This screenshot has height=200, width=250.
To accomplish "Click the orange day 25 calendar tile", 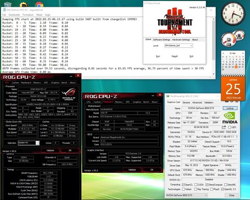I will tap(233, 89).
